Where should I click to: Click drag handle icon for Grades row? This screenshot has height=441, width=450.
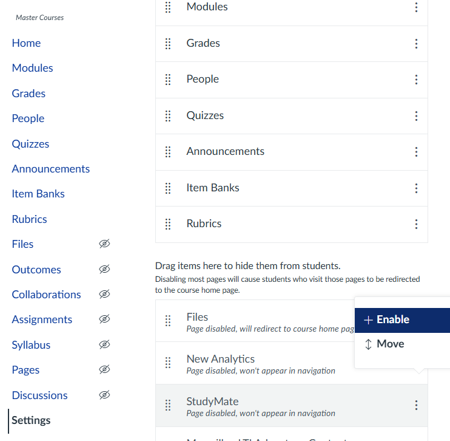168,44
